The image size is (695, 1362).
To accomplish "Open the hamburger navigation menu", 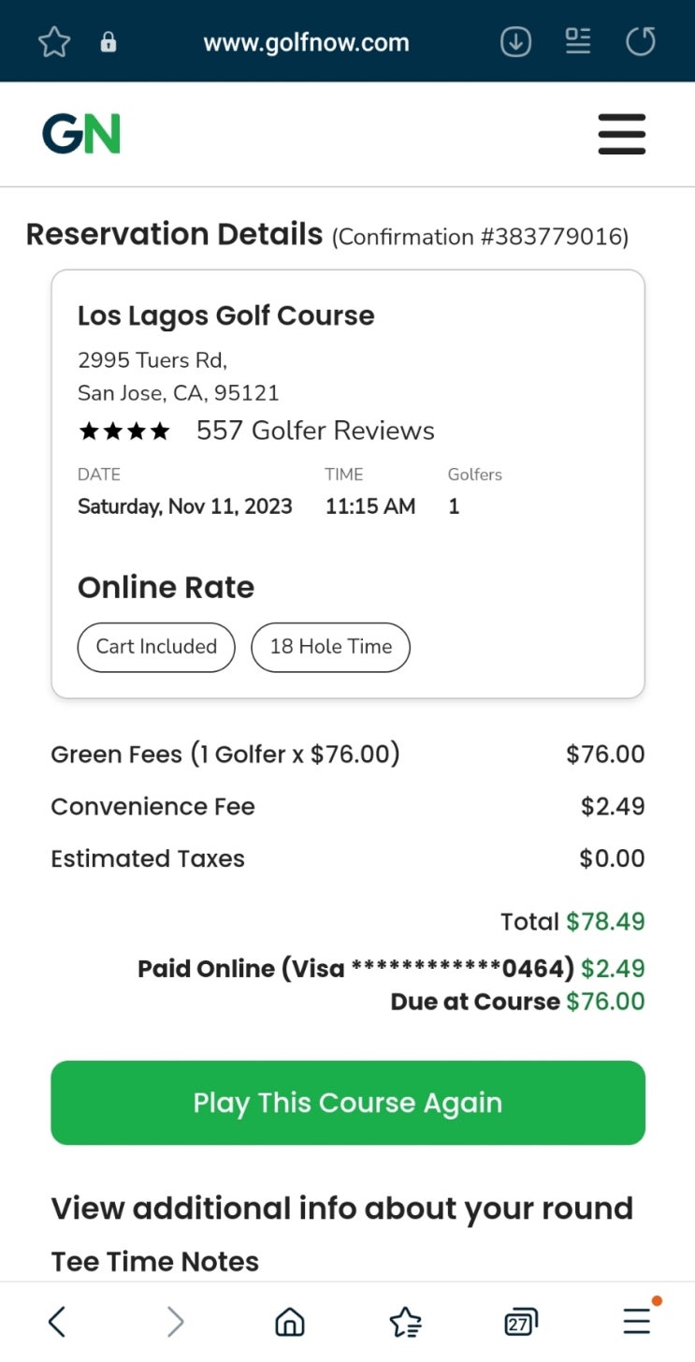I will [x=622, y=134].
